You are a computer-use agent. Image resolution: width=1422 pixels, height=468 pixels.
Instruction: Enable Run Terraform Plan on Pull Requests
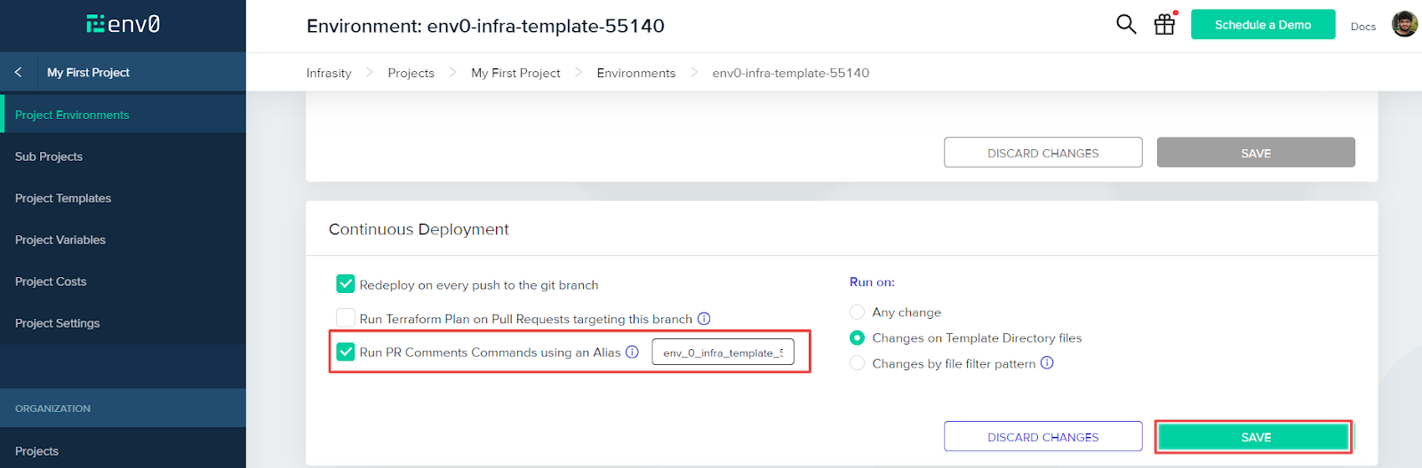click(x=346, y=318)
